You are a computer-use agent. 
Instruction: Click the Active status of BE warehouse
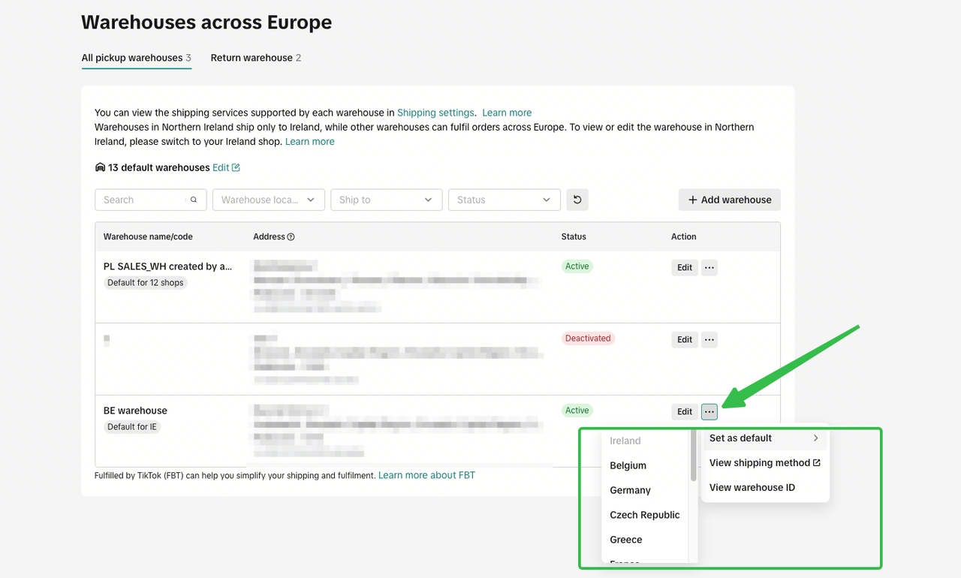pyautogui.click(x=577, y=411)
